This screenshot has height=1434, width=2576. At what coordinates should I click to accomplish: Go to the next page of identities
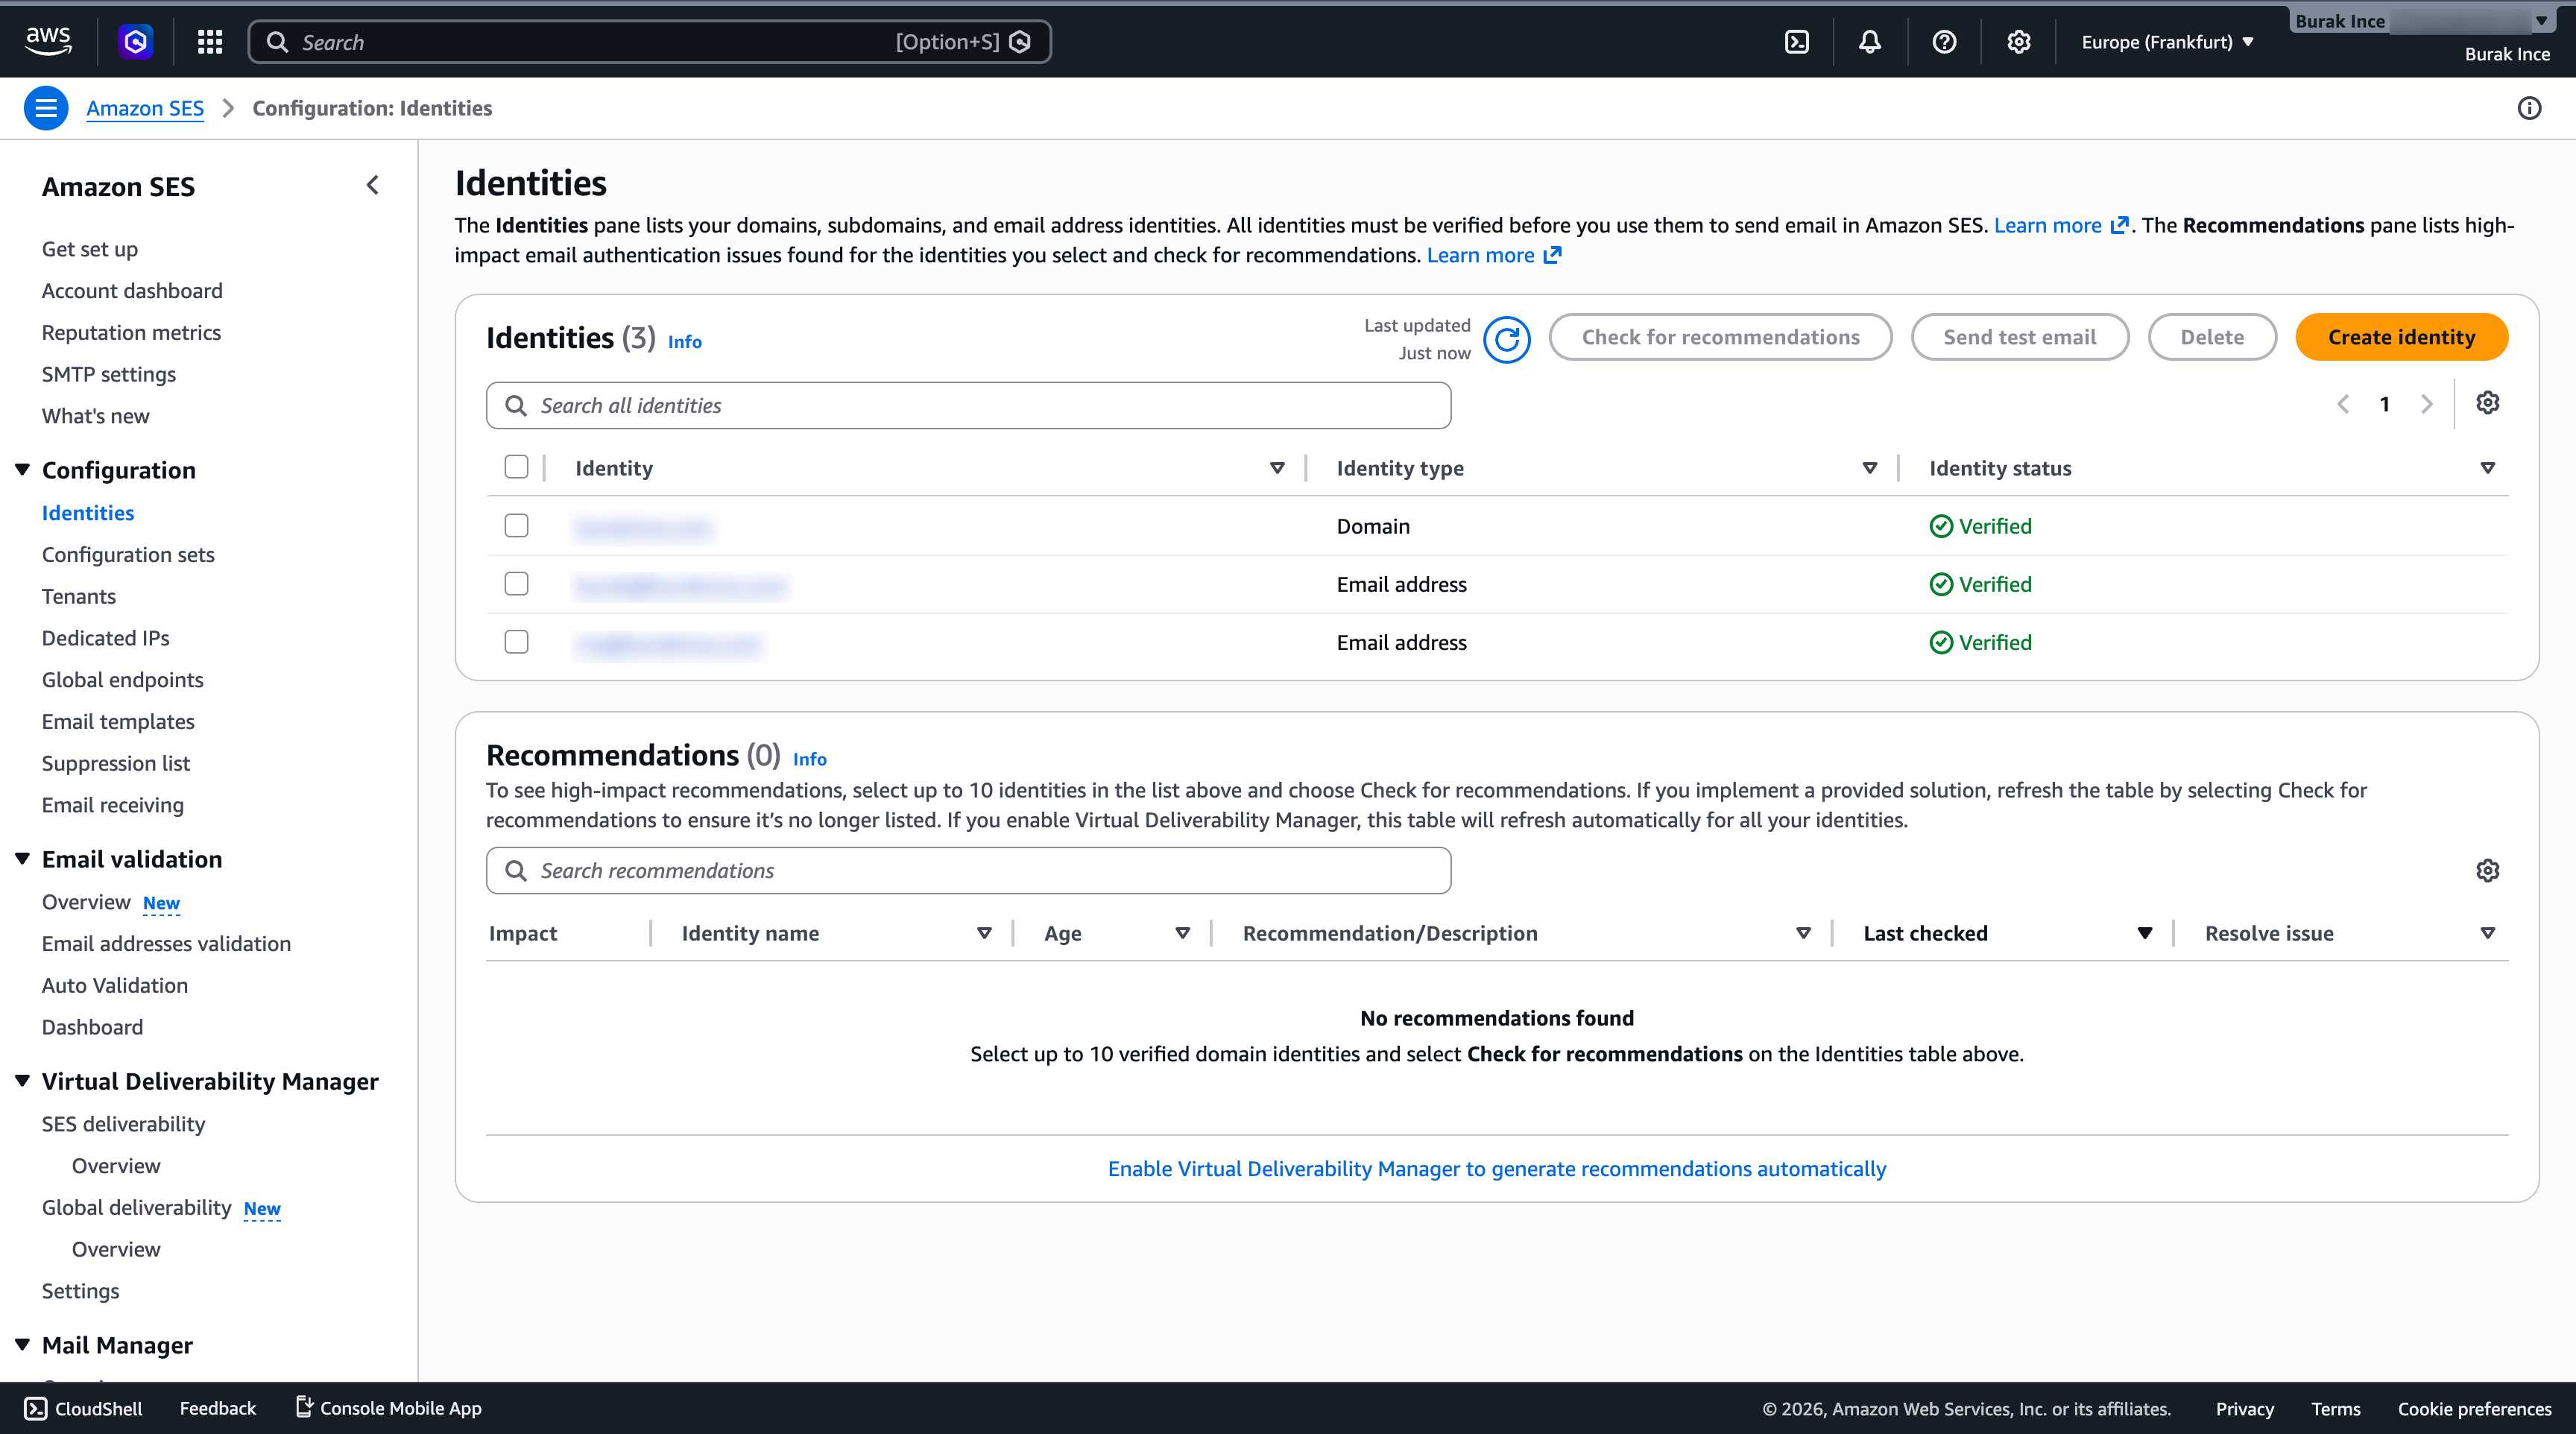2427,404
